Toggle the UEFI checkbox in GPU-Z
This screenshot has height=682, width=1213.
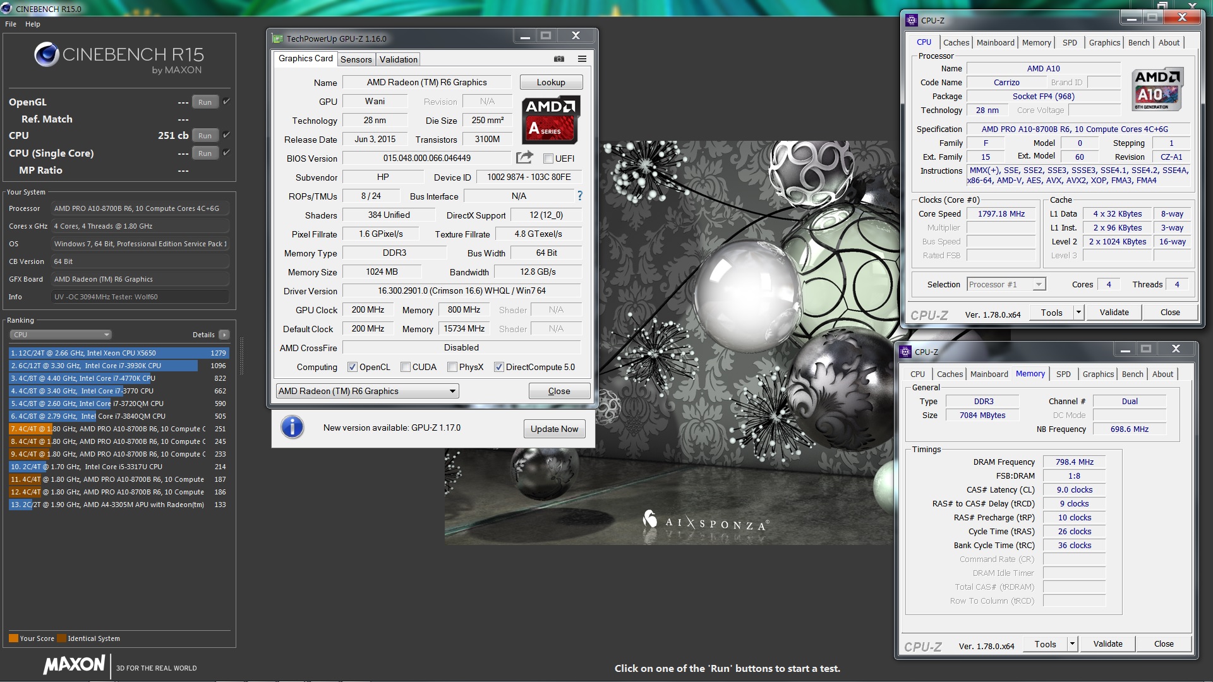[x=548, y=159]
